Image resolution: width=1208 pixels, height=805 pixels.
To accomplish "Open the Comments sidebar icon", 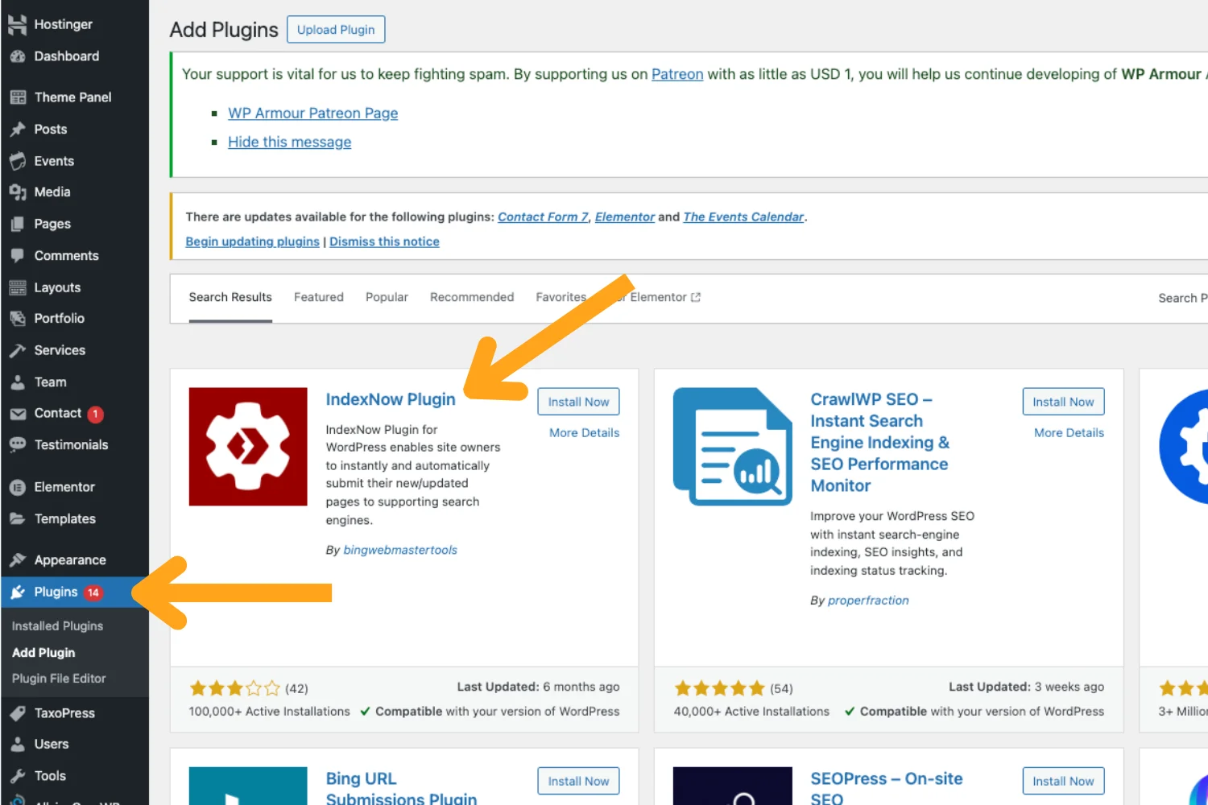I will coord(18,255).
